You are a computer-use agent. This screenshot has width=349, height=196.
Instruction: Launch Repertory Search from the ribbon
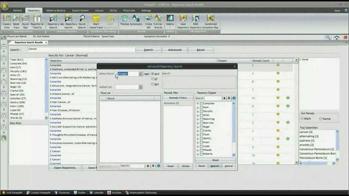pyautogui.click(x=53, y=22)
